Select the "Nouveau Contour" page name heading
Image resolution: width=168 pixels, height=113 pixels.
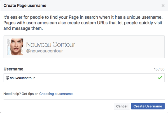50,44
